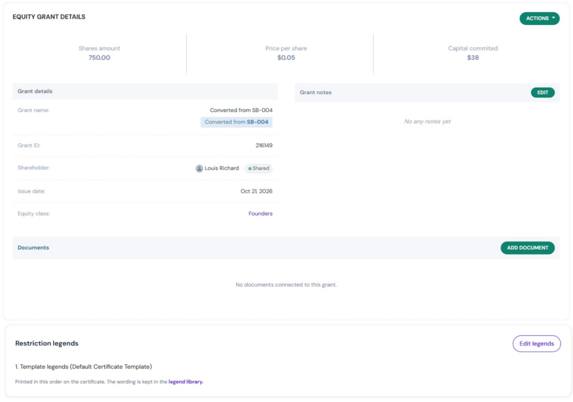Click the Converted from SB-004 badge

tap(237, 122)
